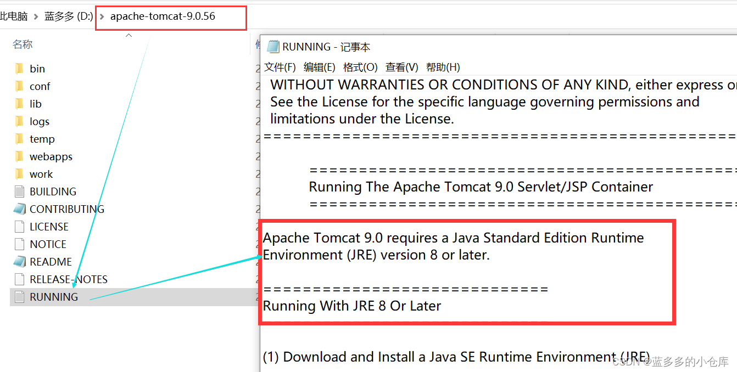Click the Notepad icon in title bar
The image size is (737, 372).
click(x=273, y=47)
